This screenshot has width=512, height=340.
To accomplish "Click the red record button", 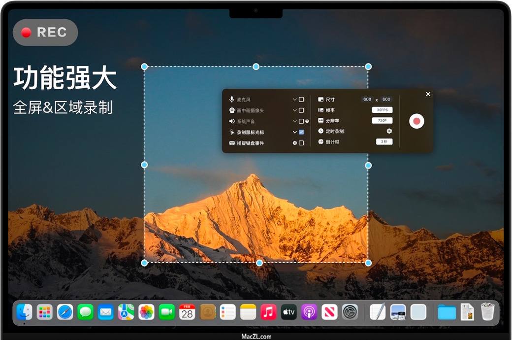I will [x=416, y=121].
